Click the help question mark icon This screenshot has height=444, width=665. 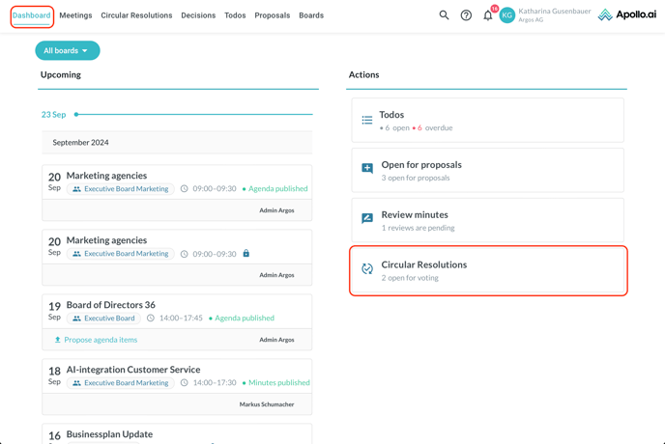[x=466, y=15]
